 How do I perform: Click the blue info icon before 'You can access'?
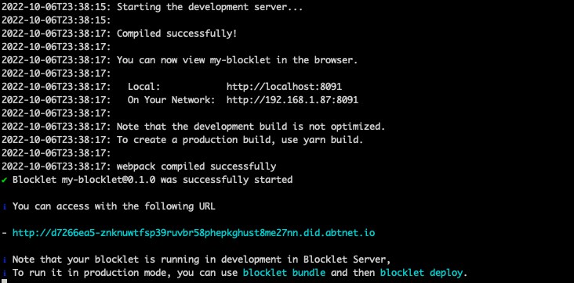[x=5, y=206]
